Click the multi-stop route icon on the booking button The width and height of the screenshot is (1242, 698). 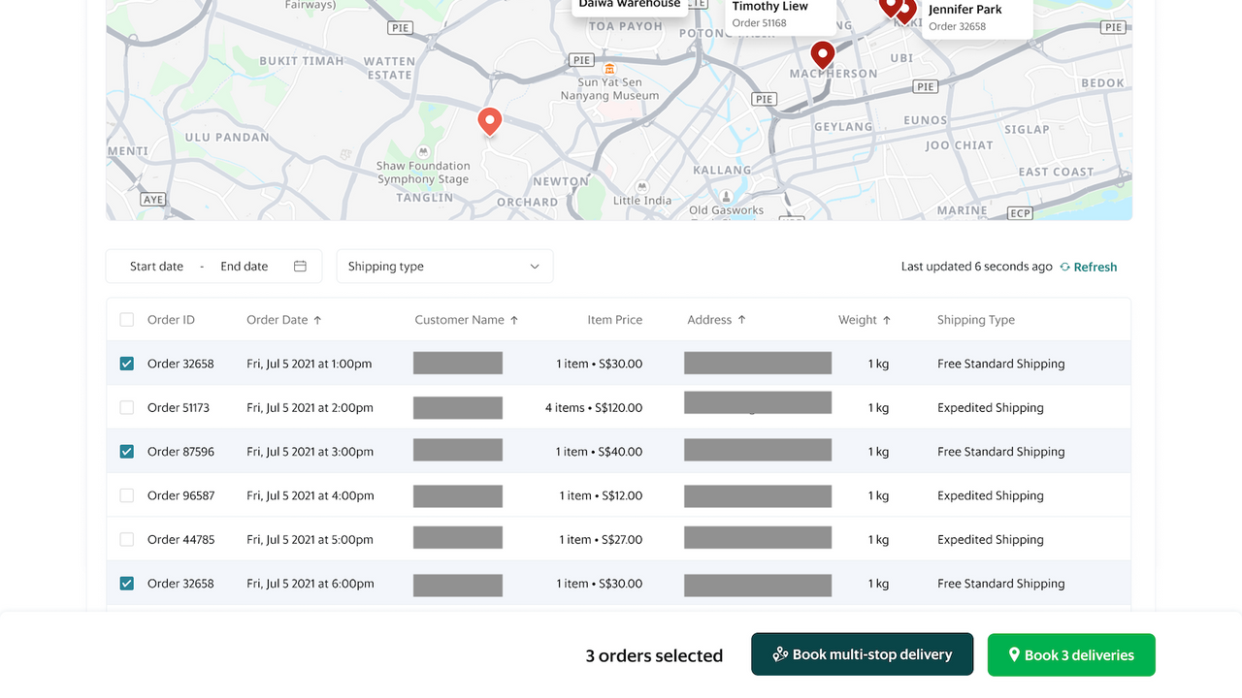781,654
